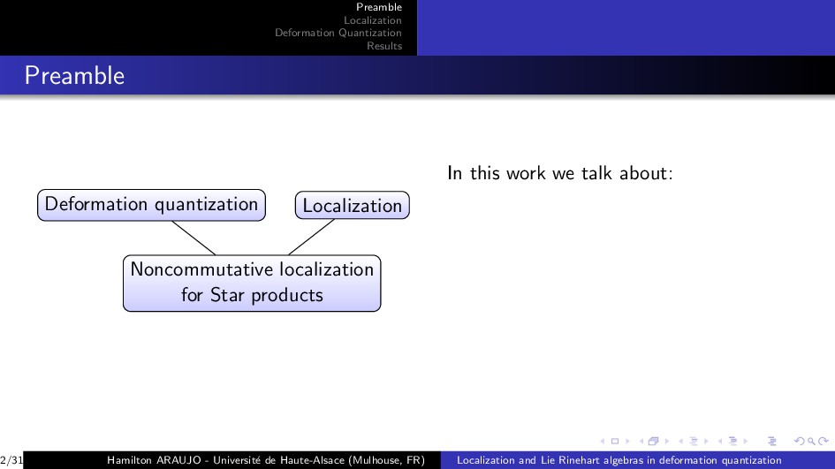
Task: Go to previous subsection arrow
Action: (x=681, y=442)
